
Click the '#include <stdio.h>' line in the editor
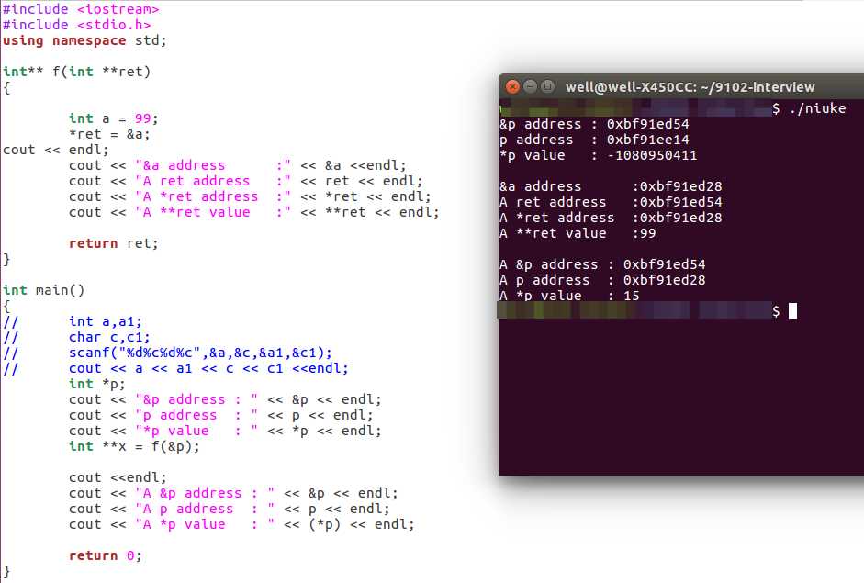[x=76, y=25]
